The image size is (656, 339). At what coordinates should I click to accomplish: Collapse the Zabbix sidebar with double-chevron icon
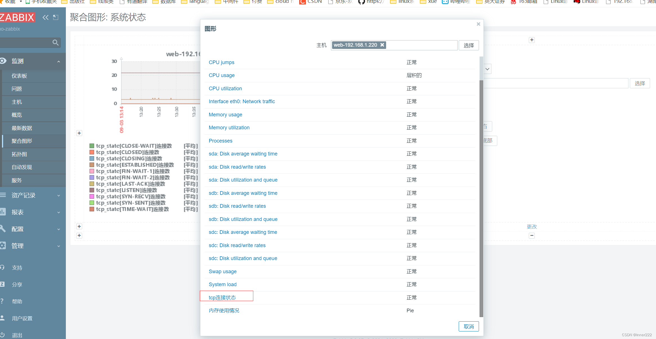point(45,17)
